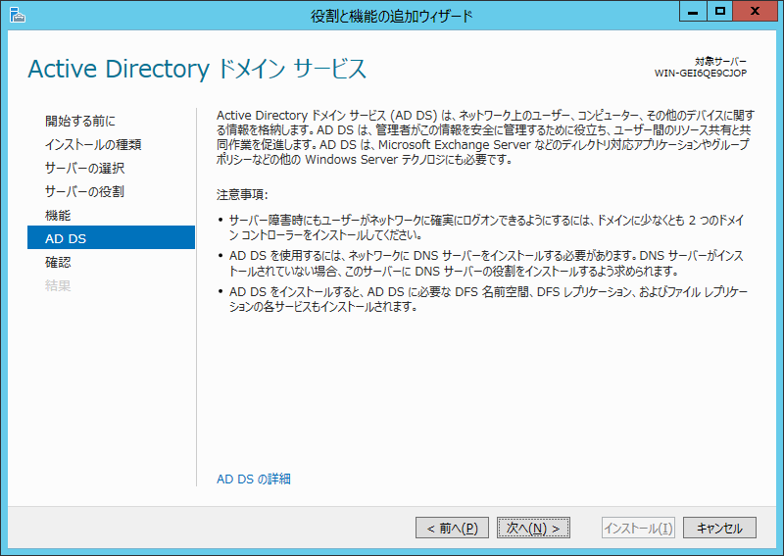Select インストールの種類 in the sidebar
This screenshot has width=784, height=556.
pos(93,144)
